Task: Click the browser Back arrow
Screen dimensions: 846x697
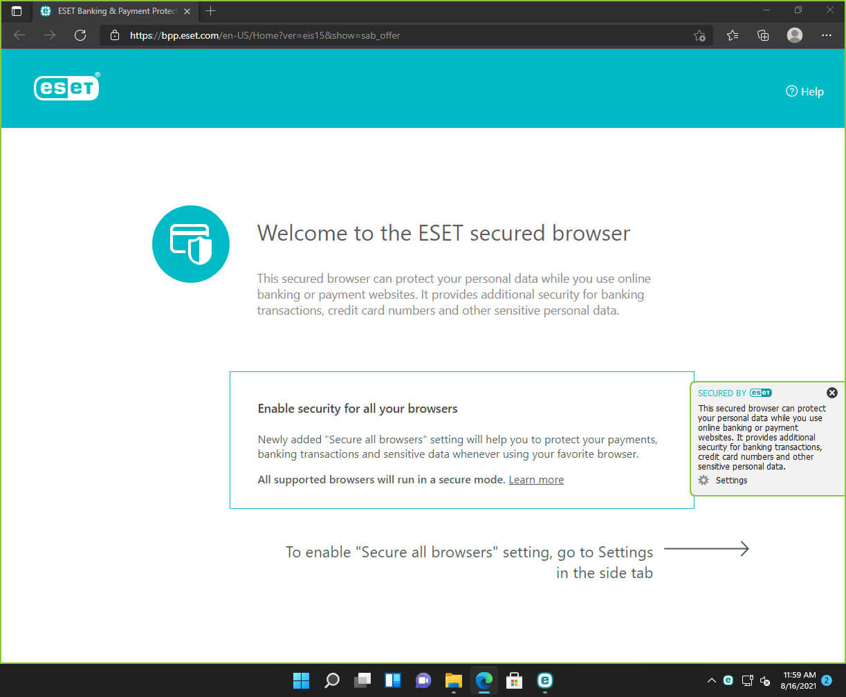Action: (x=19, y=35)
